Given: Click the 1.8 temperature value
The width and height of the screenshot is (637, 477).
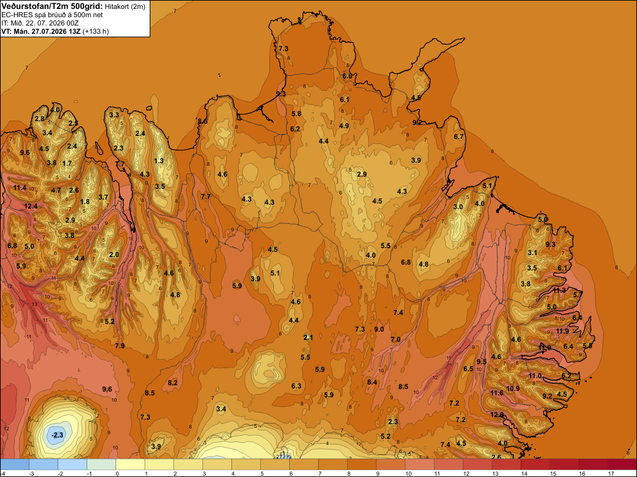Looking at the screenshot, I should [85, 202].
